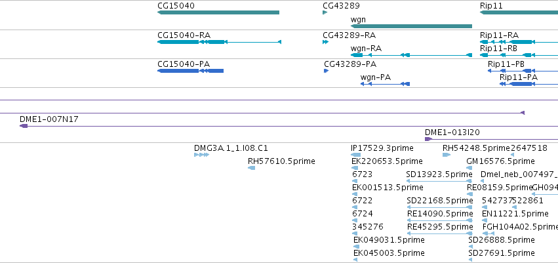Screen dimensions: 558x263
Task: Open the Dmel_neb_007497_ feature label
Action: point(519,174)
